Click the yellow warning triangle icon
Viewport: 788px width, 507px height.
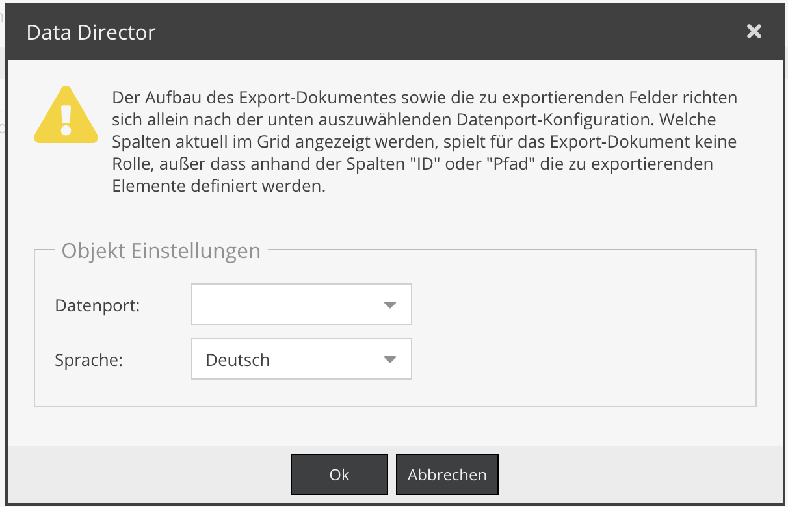(x=66, y=118)
